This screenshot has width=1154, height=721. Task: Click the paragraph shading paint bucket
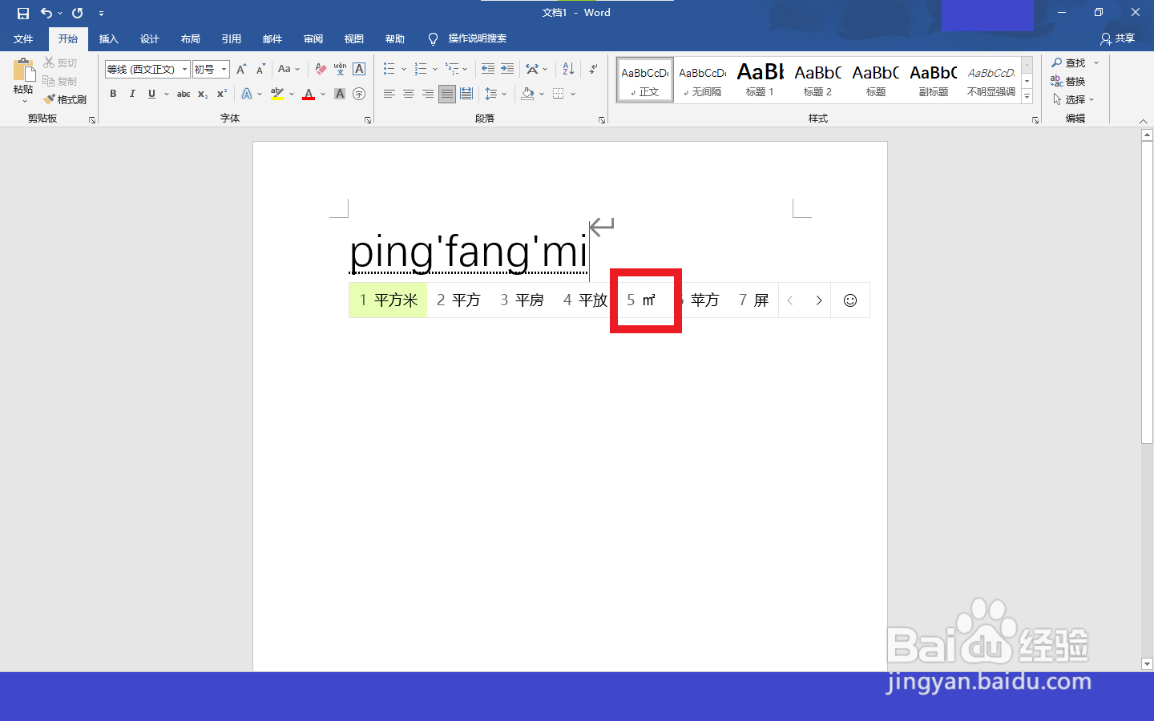click(527, 94)
